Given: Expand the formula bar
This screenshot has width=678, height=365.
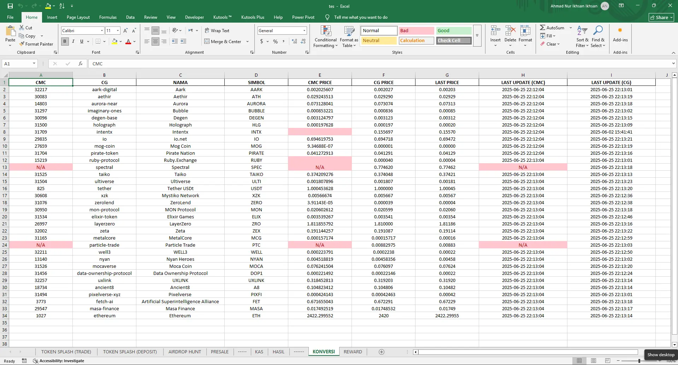Looking at the screenshot, I should (673, 64).
